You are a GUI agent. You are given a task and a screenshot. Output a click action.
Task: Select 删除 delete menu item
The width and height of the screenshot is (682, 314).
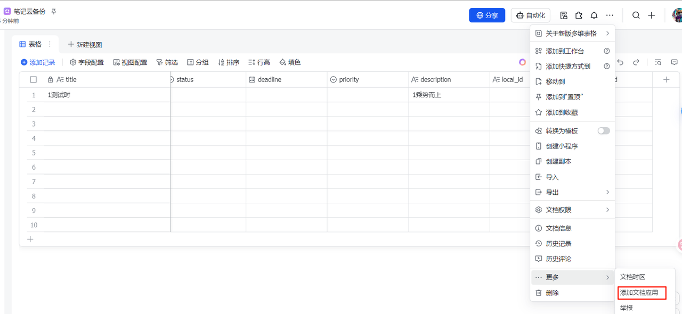pos(573,293)
